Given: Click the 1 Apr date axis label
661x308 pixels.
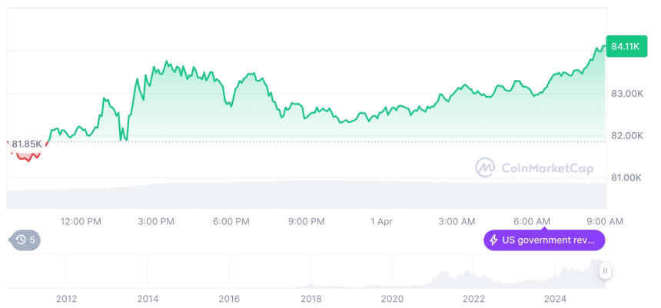Looking at the screenshot, I should (381, 221).
